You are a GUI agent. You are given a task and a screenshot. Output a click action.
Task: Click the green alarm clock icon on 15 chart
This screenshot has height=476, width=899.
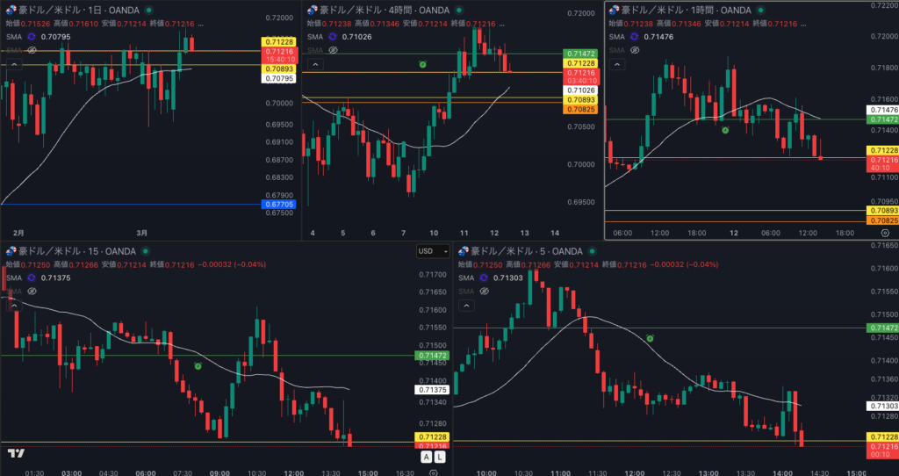coord(198,366)
